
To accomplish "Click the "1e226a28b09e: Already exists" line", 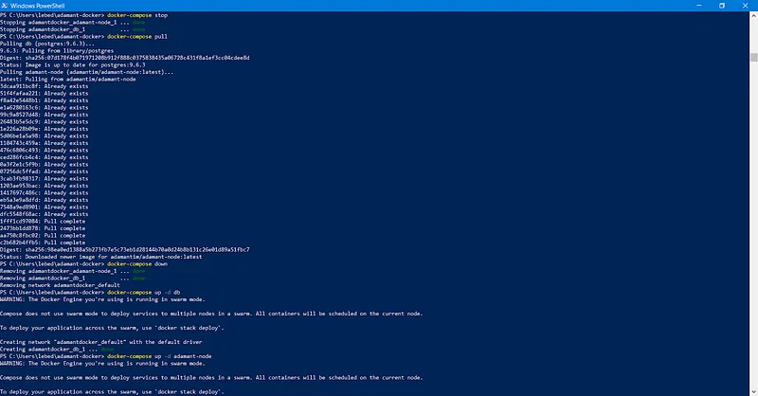I will pyautogui.click(x=44, y=129).
